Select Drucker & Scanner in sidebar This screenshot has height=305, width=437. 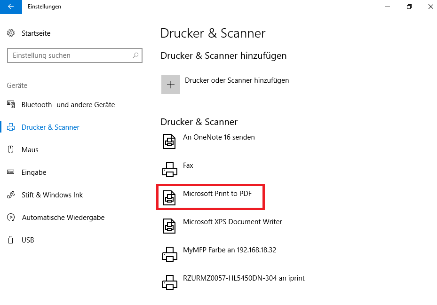click(x=50, y=127)
